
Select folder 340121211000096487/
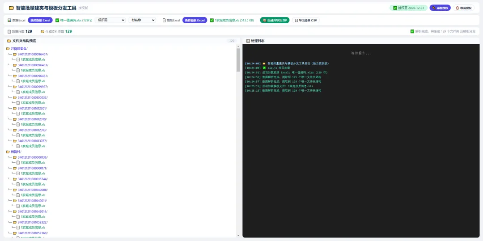coord(33,76)
